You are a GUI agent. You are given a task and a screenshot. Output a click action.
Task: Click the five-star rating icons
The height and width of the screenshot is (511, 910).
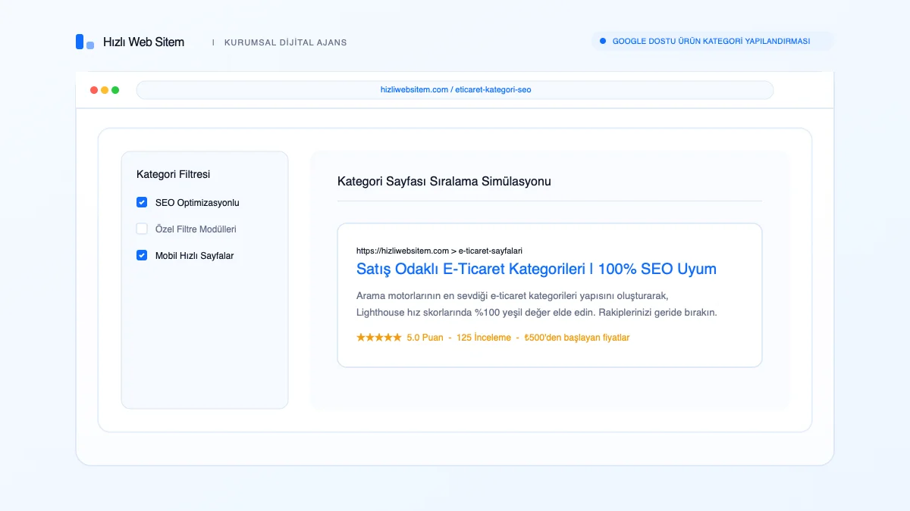(x=379, y=338)
